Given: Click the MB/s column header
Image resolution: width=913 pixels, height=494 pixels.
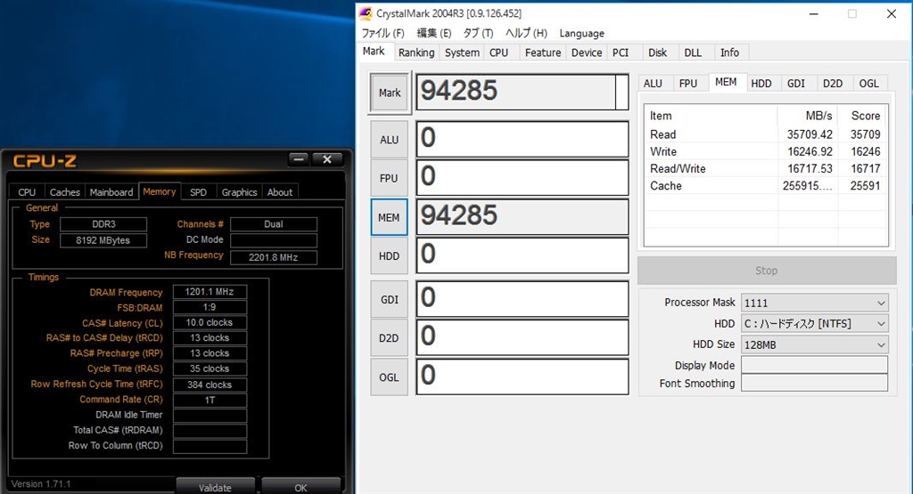Looking at the screenshot, I should click(x=808, y=116).
